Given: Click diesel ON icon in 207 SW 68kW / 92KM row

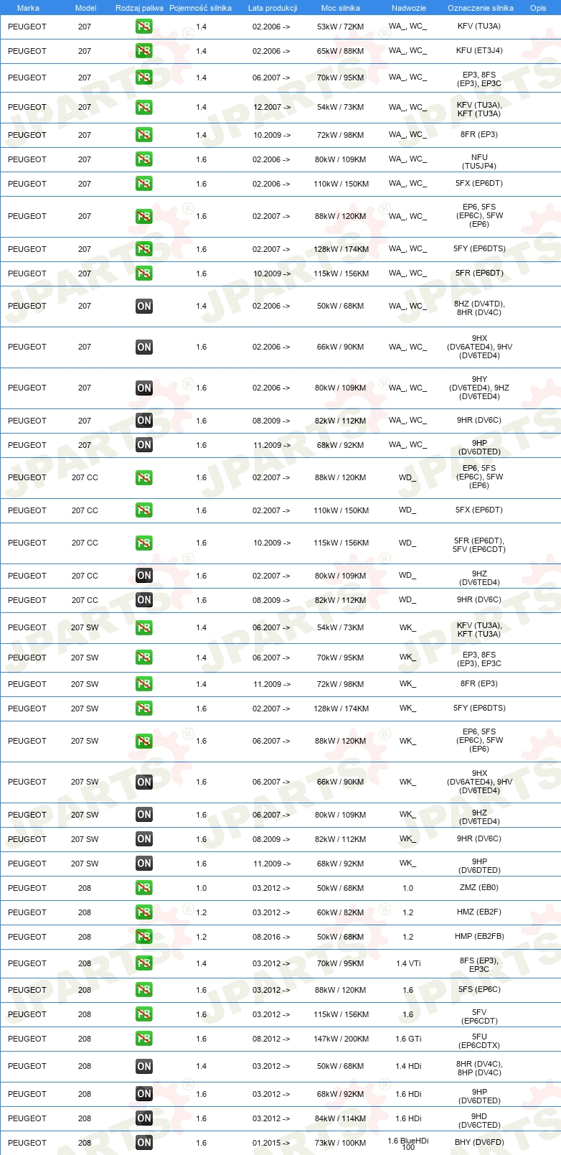Looking at the screenshot, I should click(144, 864).
